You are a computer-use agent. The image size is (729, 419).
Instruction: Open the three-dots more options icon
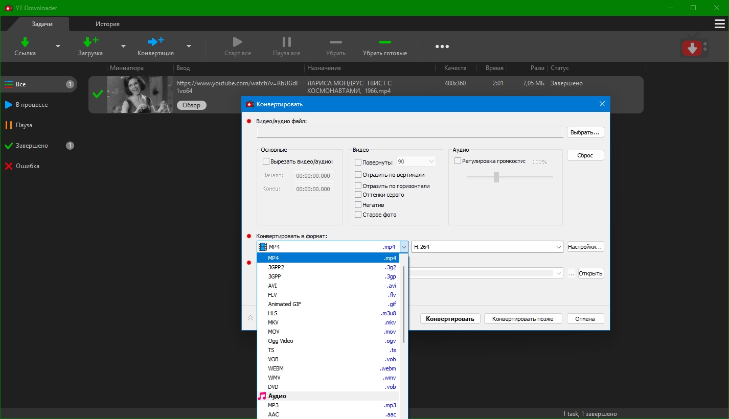tap(442, 46)
